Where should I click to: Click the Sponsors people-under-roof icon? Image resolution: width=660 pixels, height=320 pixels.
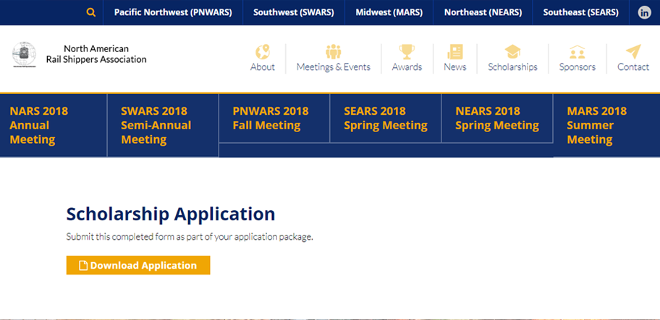coord(577,52)
